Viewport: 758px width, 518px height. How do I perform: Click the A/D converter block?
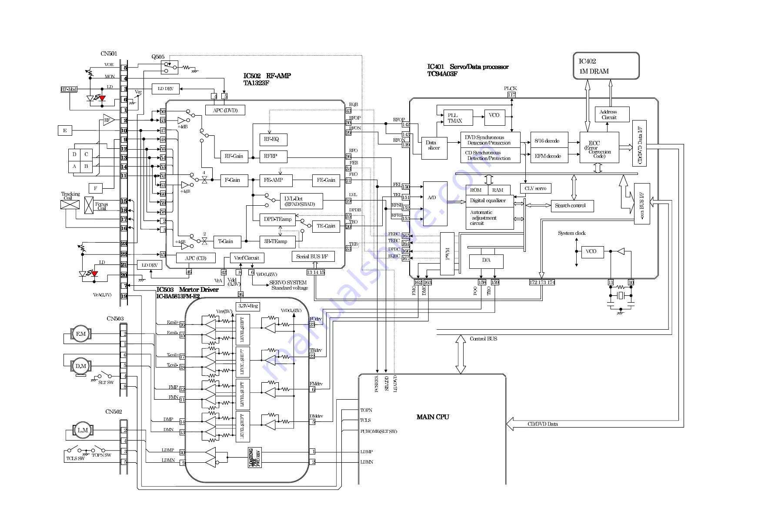point(435,204)
